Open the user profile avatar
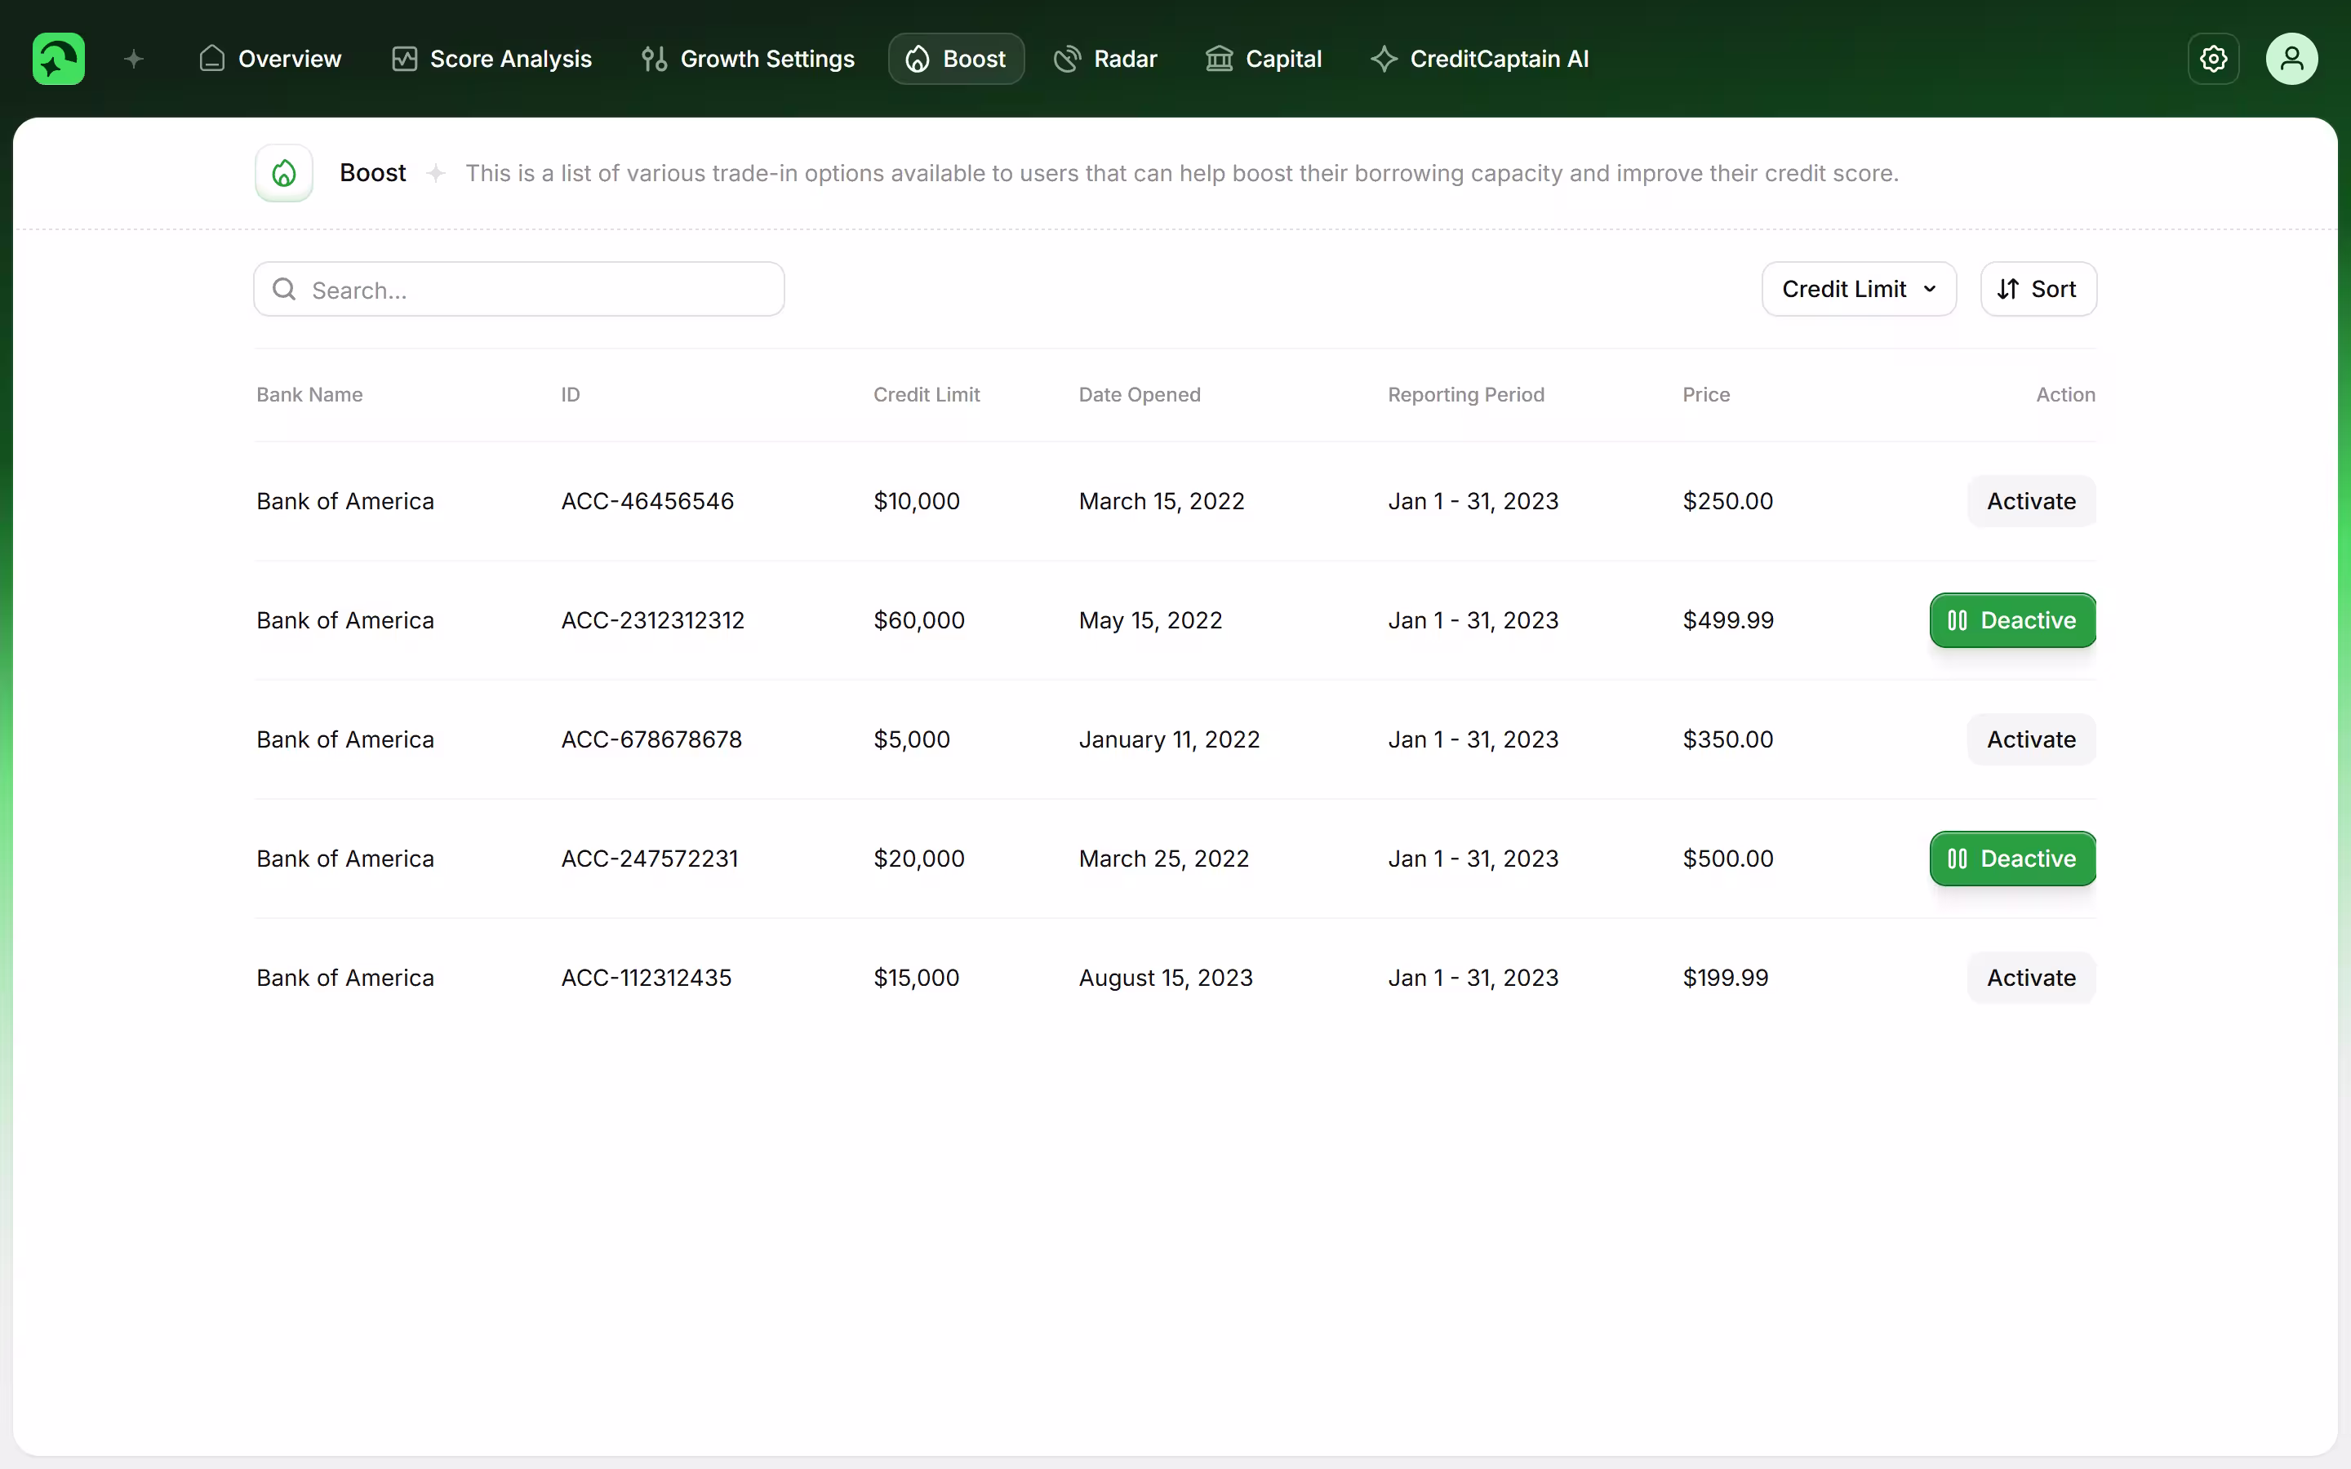 2291,58
